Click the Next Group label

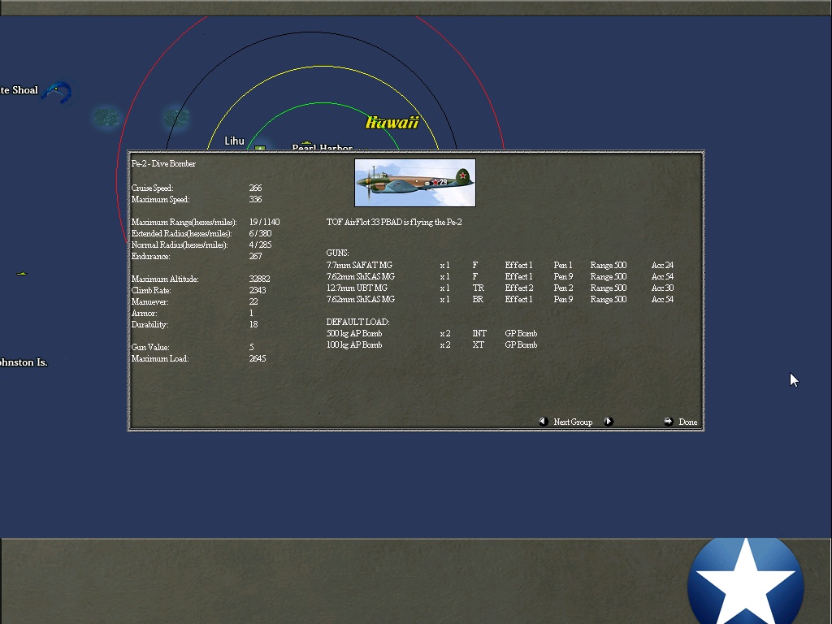pyautogui.click(x=573, y=422)
